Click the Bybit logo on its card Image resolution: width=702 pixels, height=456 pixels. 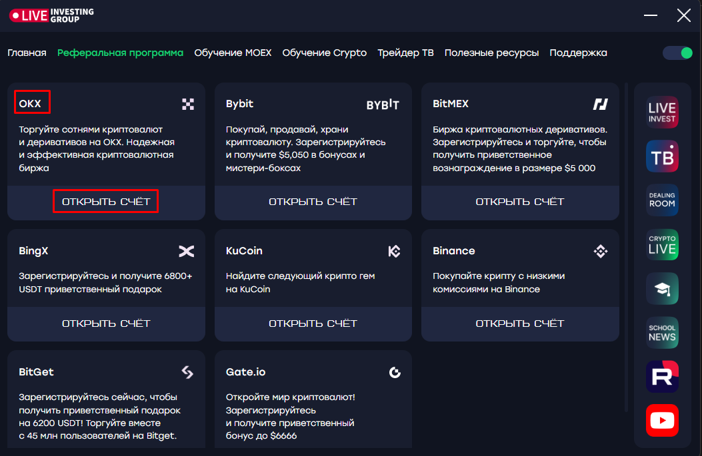point(383,104)
